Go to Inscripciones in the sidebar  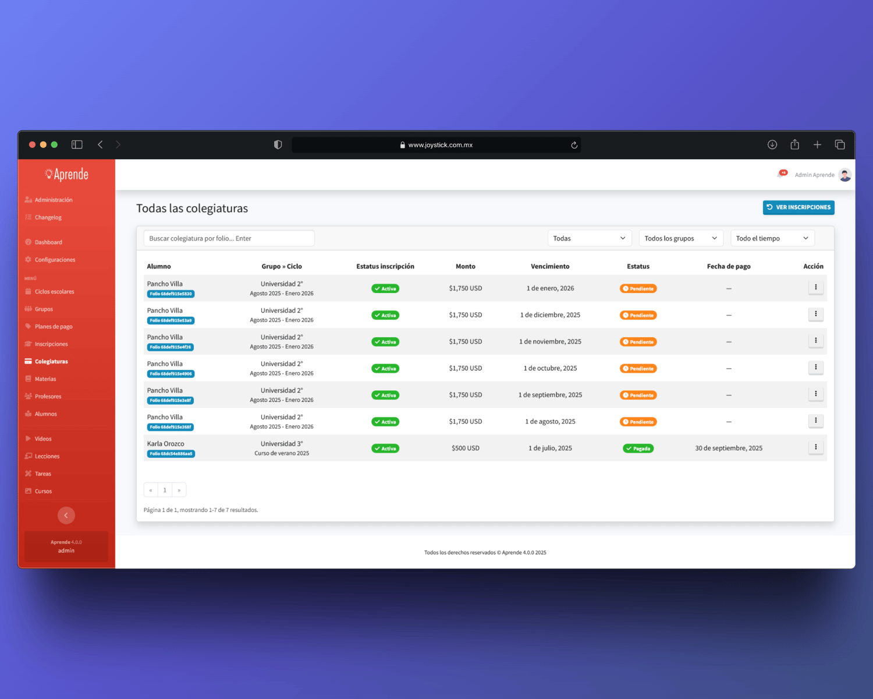51,344
